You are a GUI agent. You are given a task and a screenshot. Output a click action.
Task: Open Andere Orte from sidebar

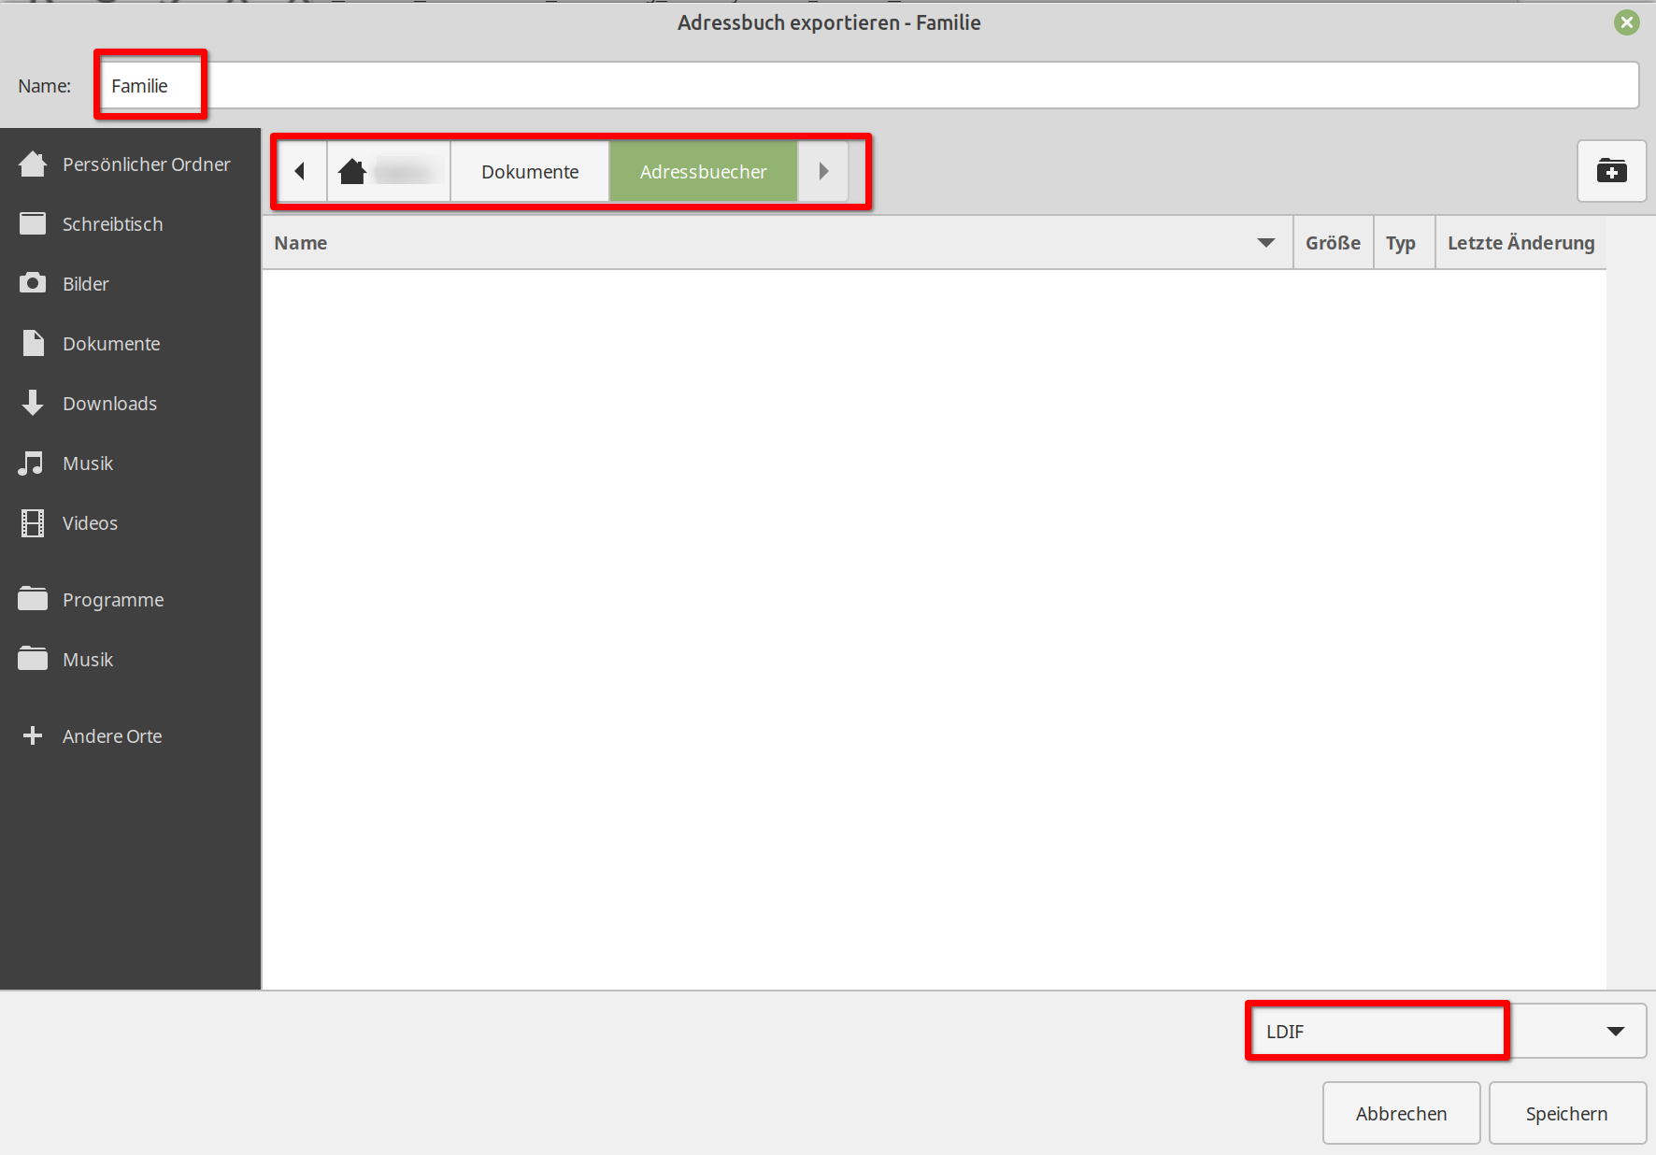(112, 736)
